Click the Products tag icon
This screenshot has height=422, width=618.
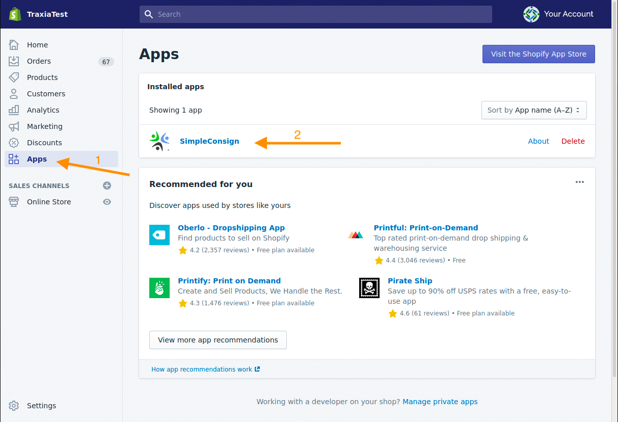pyautogui.click(x=14, y=77)
